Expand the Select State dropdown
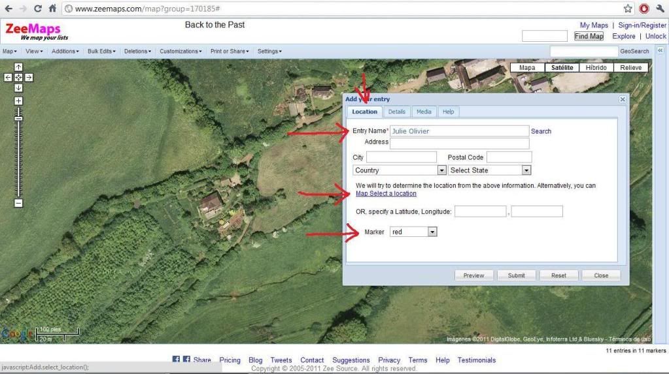Viewport: 669px width, 374px height. (489, 170)
